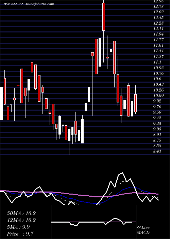Select the 12.28 price axis label

pos(158,23)
